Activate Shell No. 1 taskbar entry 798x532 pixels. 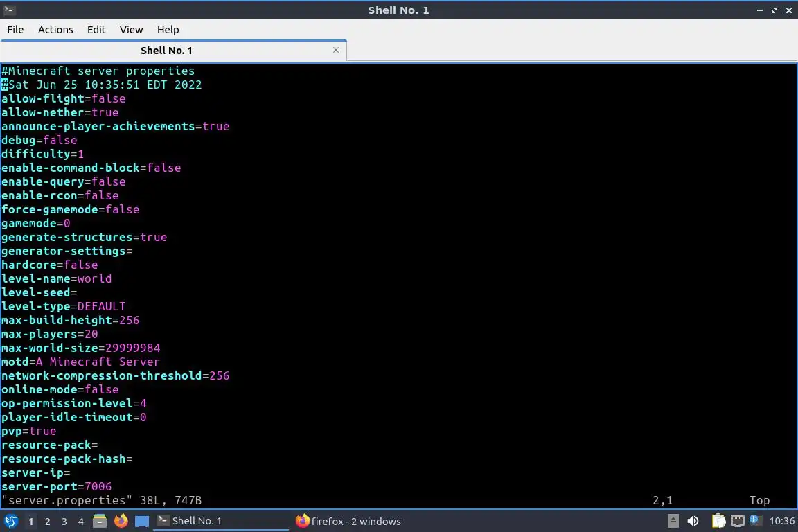pyautogui.click(x=221, y=521)
